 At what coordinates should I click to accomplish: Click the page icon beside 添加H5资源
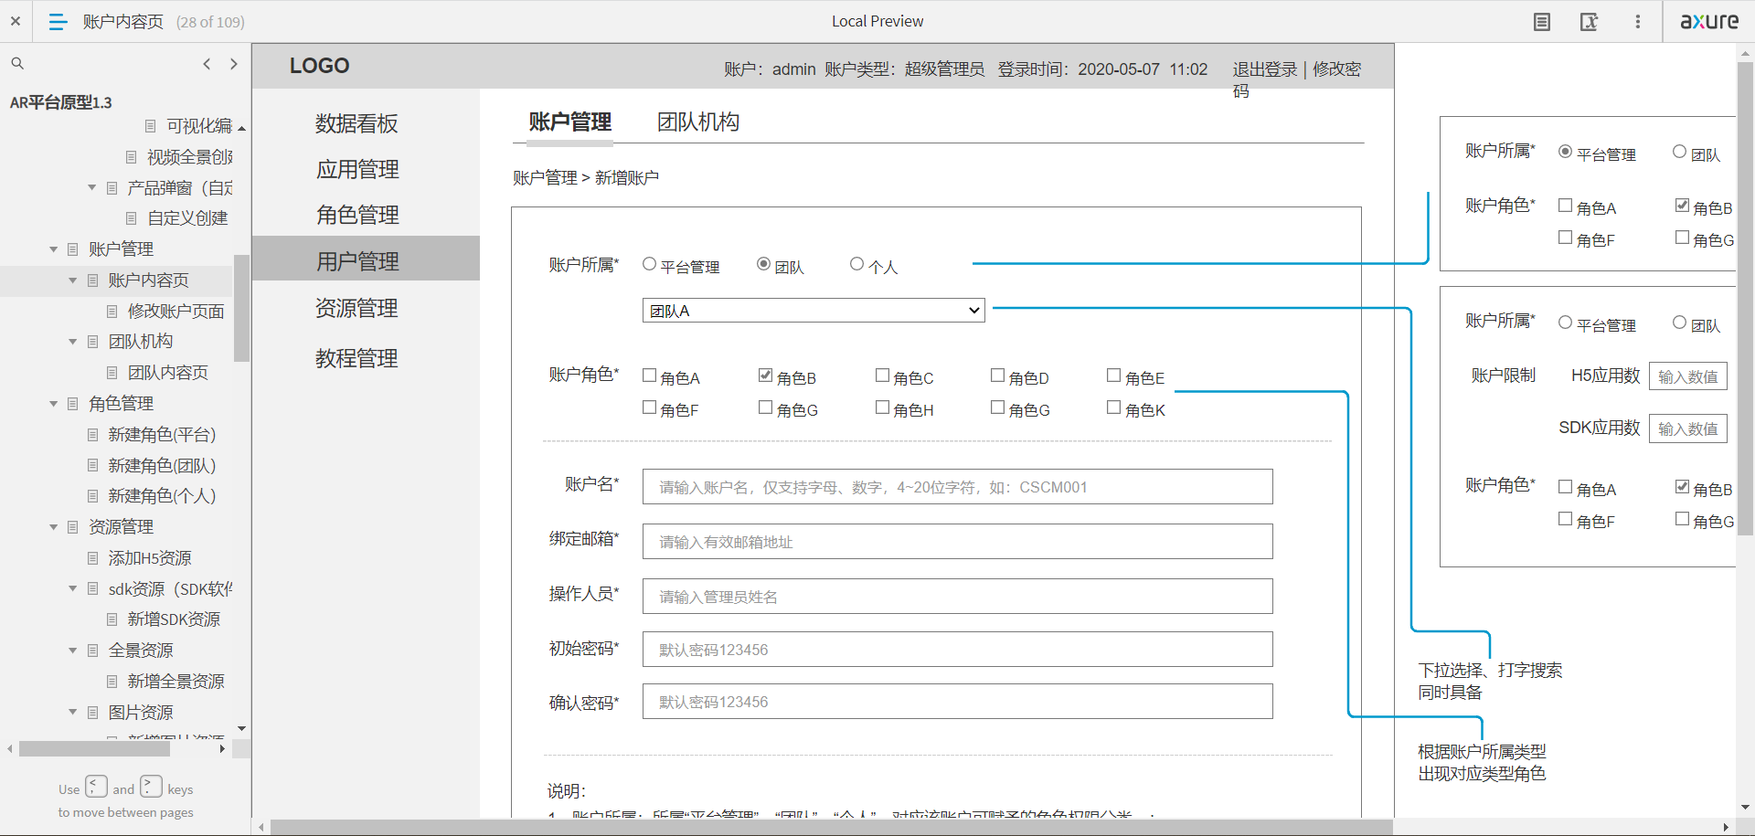coord(92,557)
